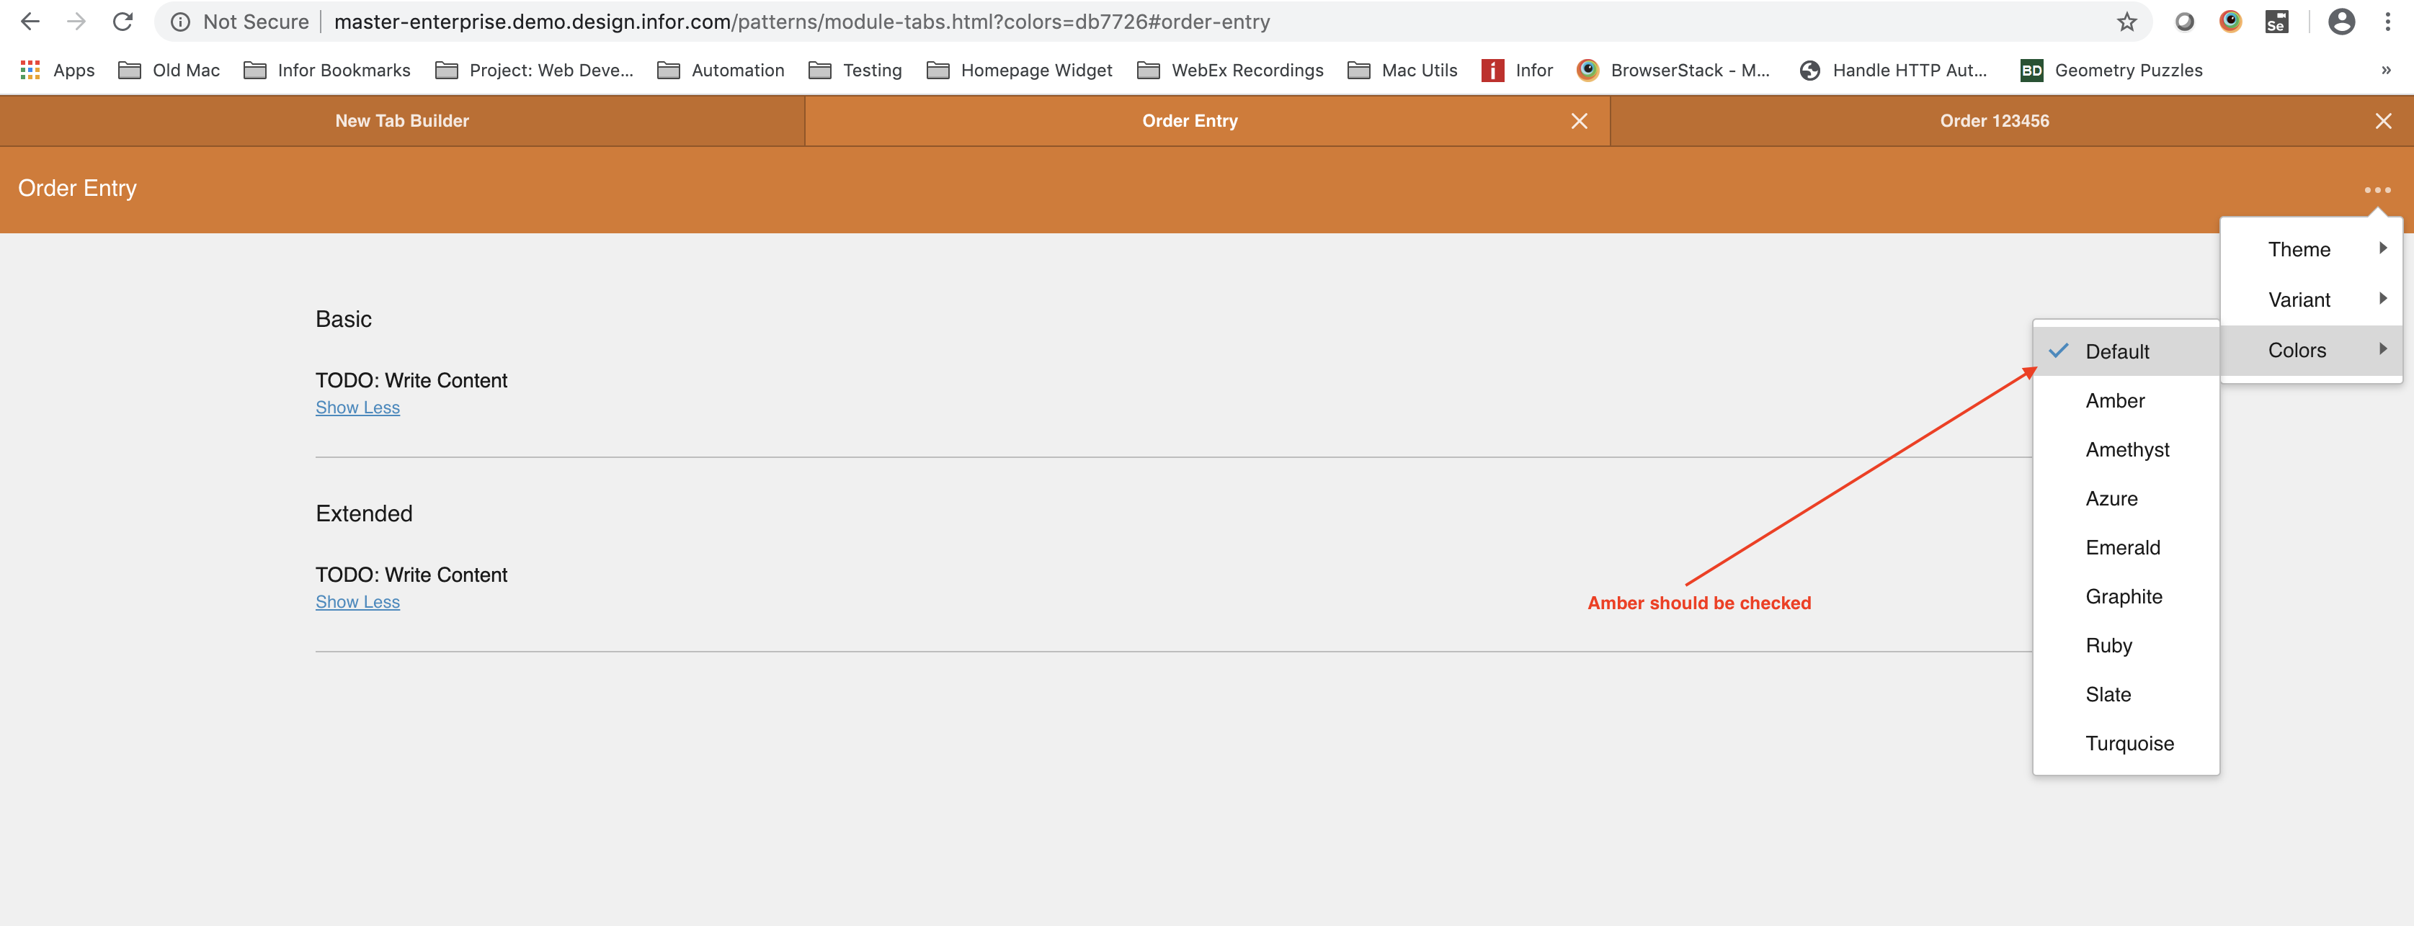Reload the page
The image size is (2414, 926).
click(x=123, y=22)
